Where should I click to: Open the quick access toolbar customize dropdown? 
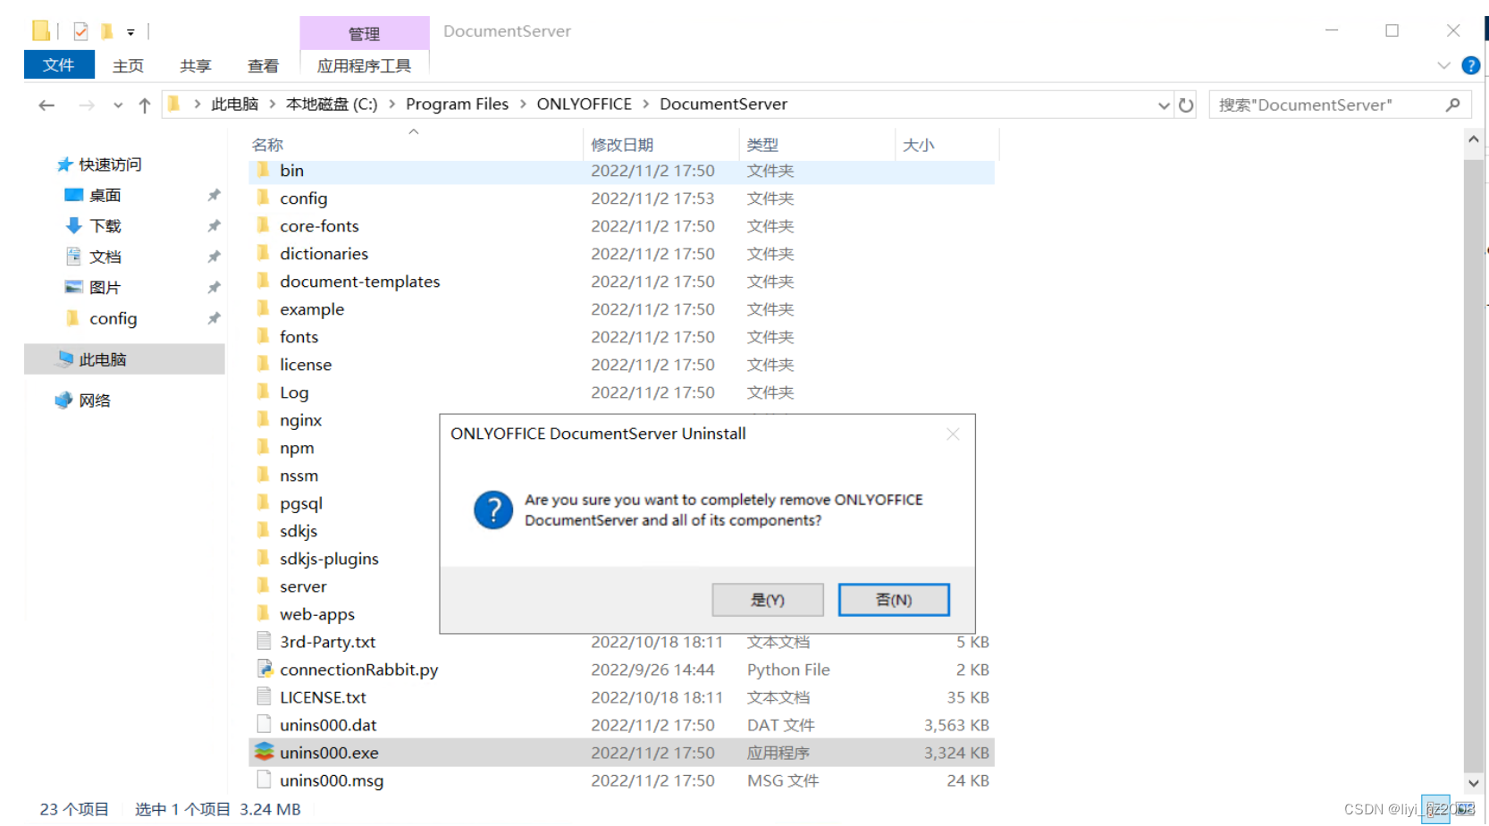pyautogui.click(x=130, y=32)
